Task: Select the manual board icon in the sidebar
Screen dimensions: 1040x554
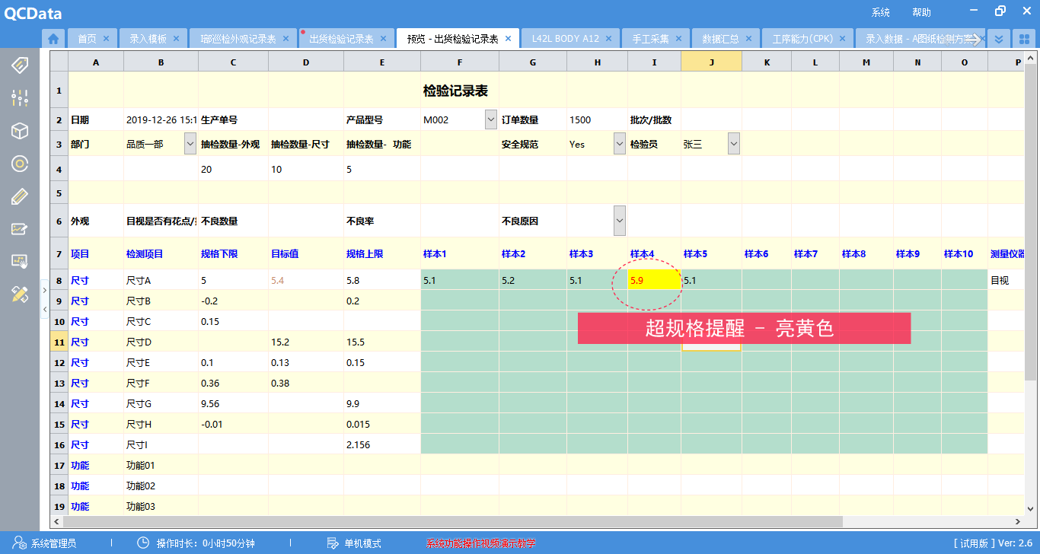Action: (x=19, y=261)
